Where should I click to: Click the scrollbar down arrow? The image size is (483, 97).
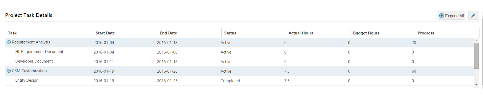(x=476, y=85)
